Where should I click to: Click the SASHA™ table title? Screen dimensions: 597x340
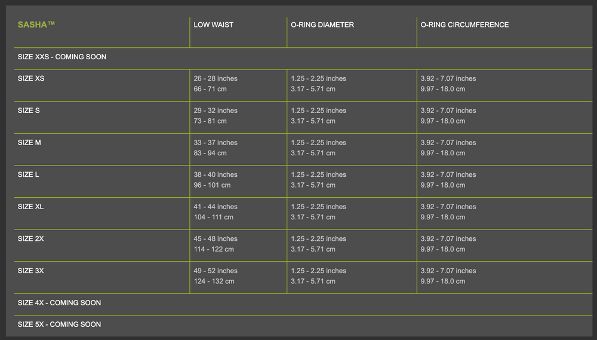(36, 24)
